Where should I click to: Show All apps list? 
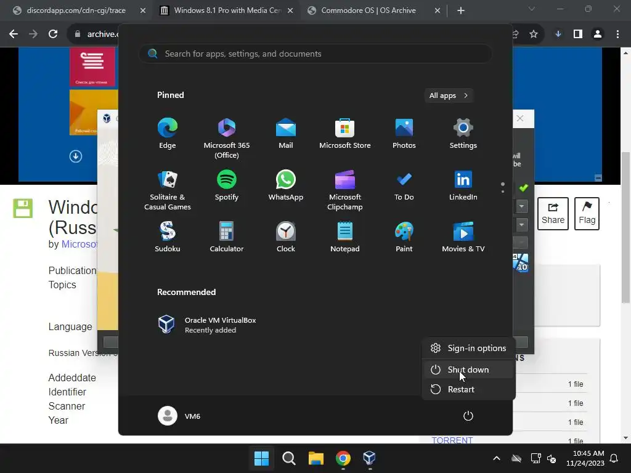[449, 95]
